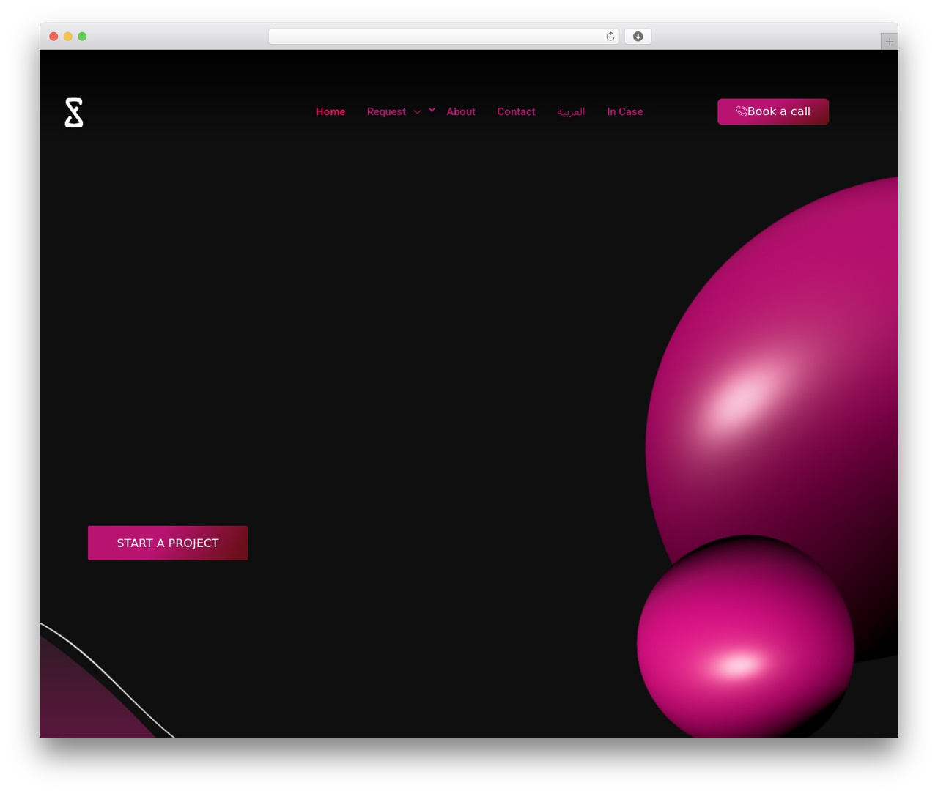Open the browser downloads arrow icon
Screen dimensions: 938x794
point(638,37)
